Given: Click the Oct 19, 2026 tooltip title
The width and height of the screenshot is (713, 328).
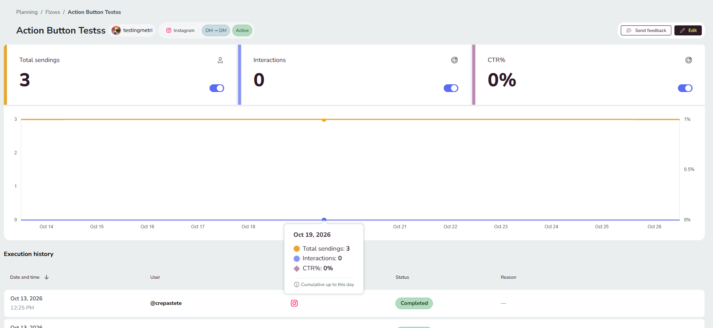Looking at the screenshot, I should coord(312,235).
